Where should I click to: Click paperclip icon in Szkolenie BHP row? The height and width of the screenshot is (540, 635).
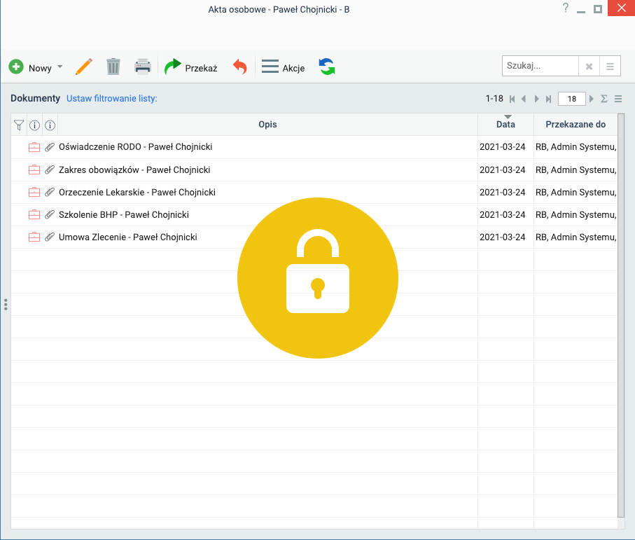click(x=50, y=215)
